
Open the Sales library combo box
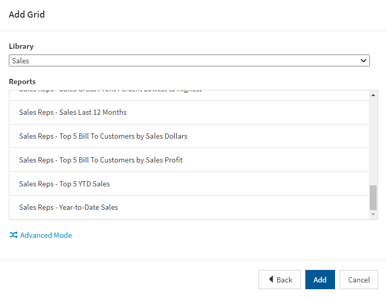point(189,60)
